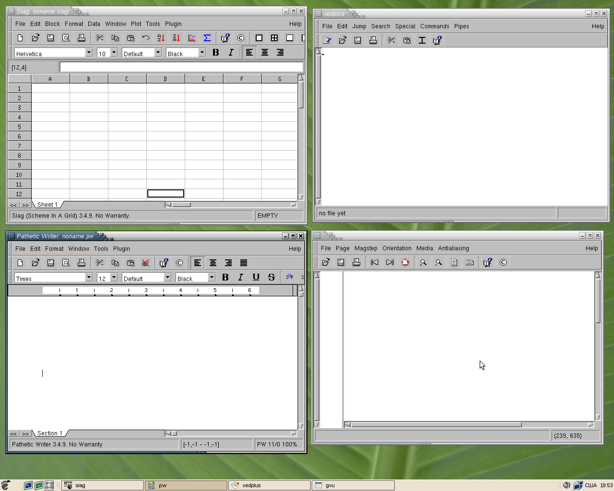Open a file in Siag toolbar

(x=35, y=38)
